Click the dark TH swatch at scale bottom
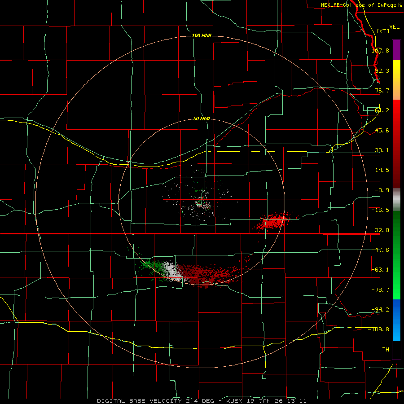Screen dimensions: 404x404 point(396,350)
